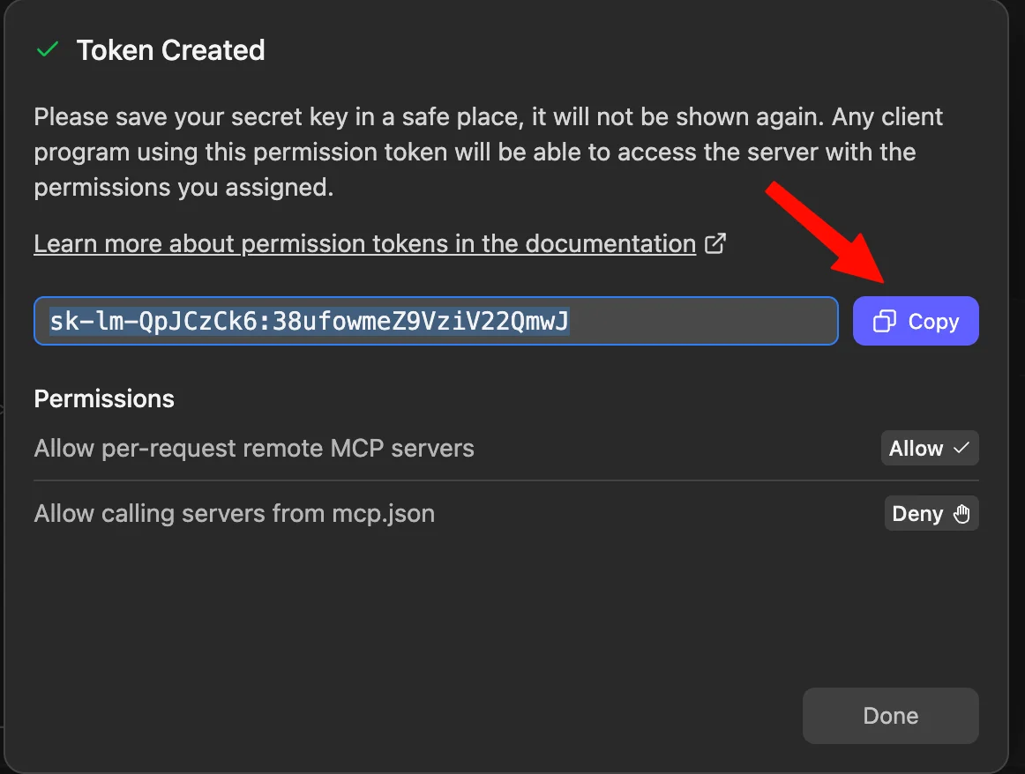Image resolution: width=1025 pixels, height=774 pixels.
Task: Click the green Token Created checkmark icon
Action: [48, 49]
